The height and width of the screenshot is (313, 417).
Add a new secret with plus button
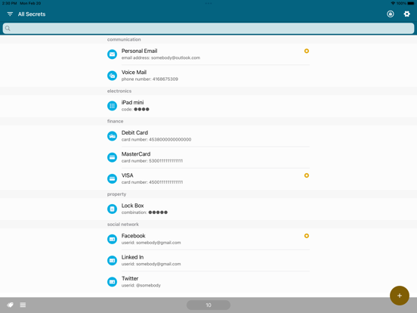coord(400,296)
